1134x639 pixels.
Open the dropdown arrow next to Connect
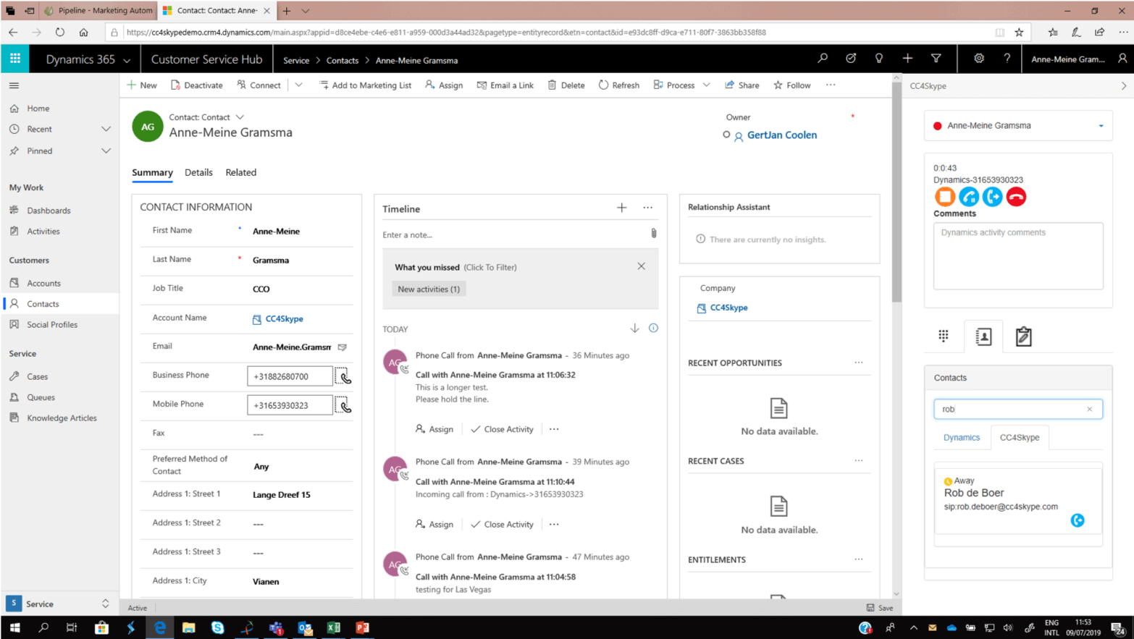pos(298,85)
